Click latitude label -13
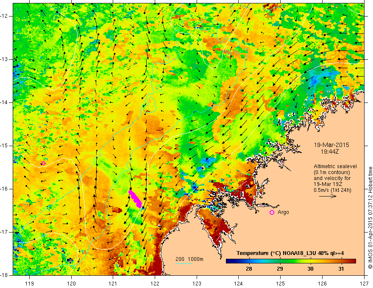Image resolution: width=373 pixels, height=288 pixels. tap(5, 59)
